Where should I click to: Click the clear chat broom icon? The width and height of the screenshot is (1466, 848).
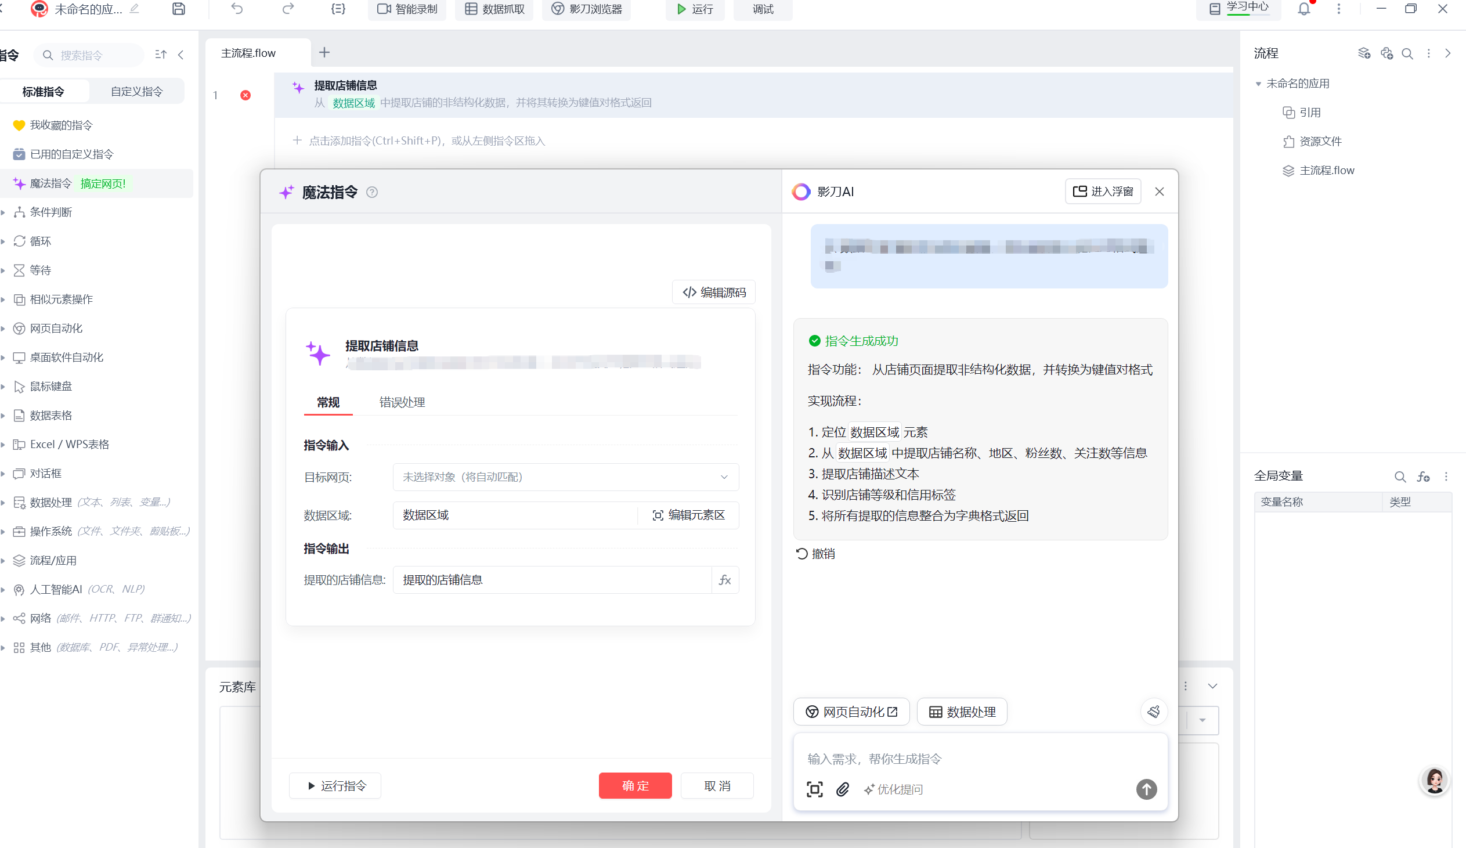pos(1153,712)
